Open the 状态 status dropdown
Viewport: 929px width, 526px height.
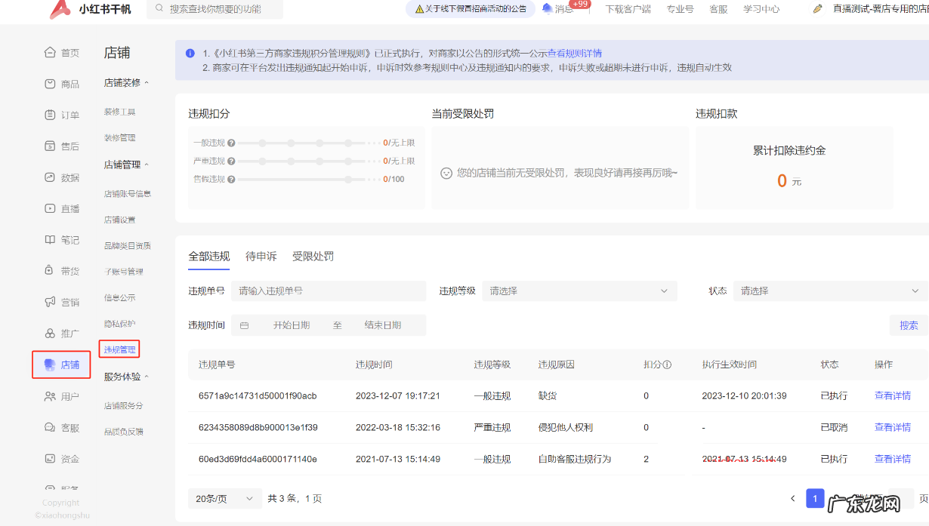pyautogui.click(x=829, y=291)
